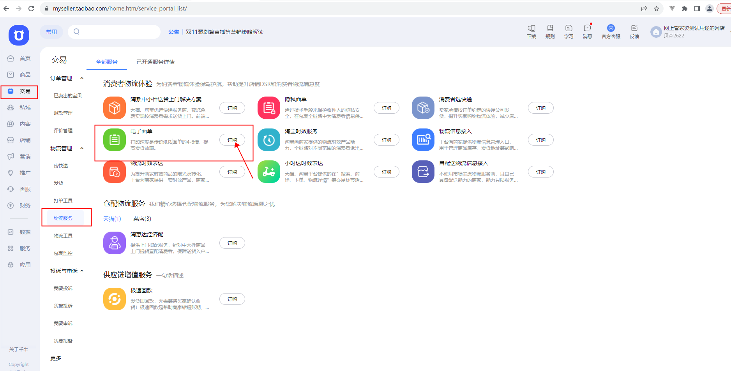The width and height of the screenshot is (731, 371).
Task: Open 物流服务 in the side menu
Action: [63, 218]
